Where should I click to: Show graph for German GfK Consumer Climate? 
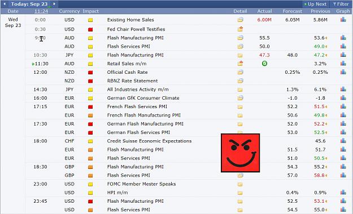[x=343, y=97]
